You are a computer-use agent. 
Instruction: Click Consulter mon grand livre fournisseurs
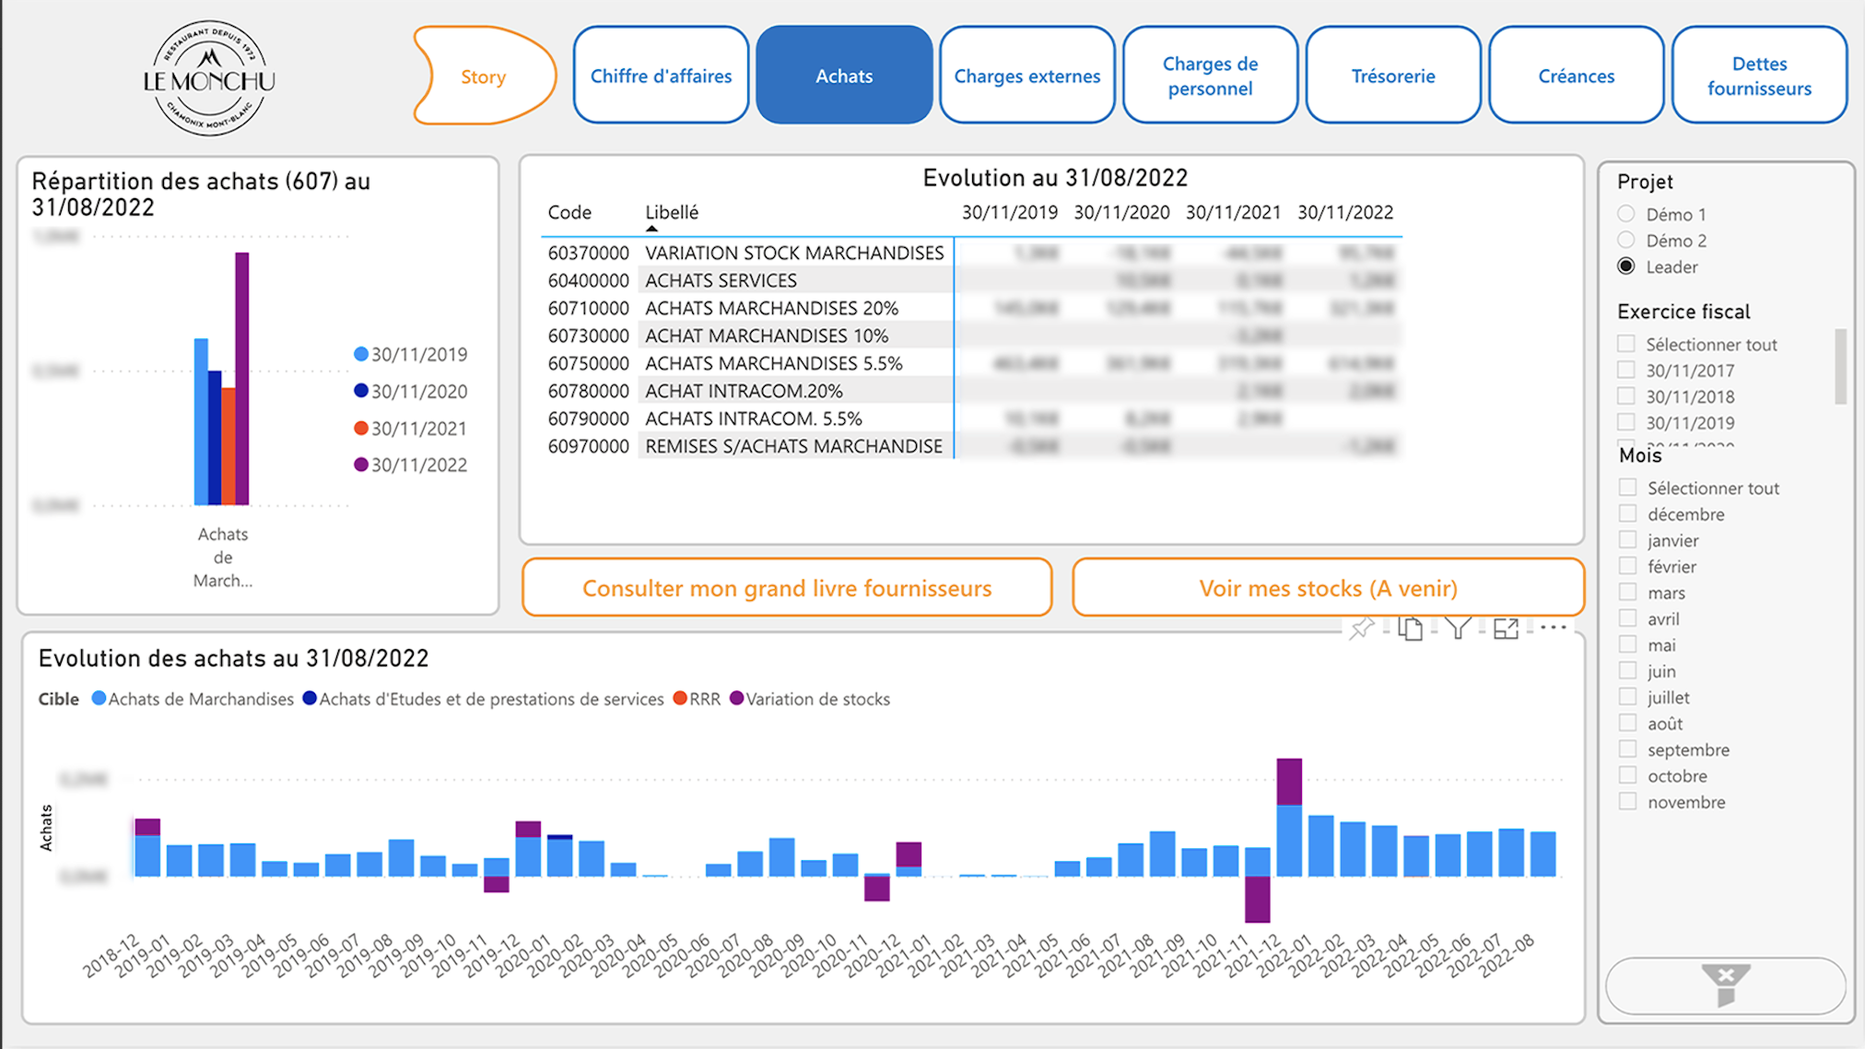point(787,588)
